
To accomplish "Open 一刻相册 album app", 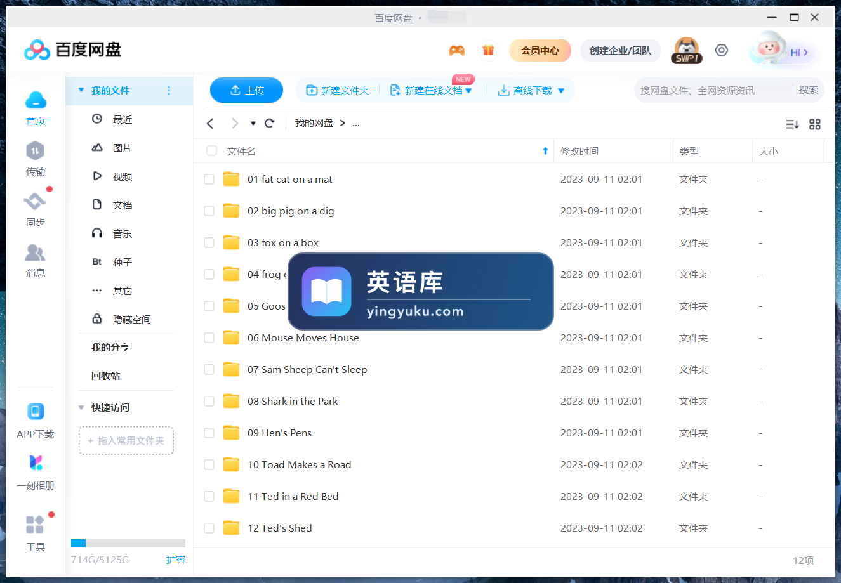I will point(36,472).
